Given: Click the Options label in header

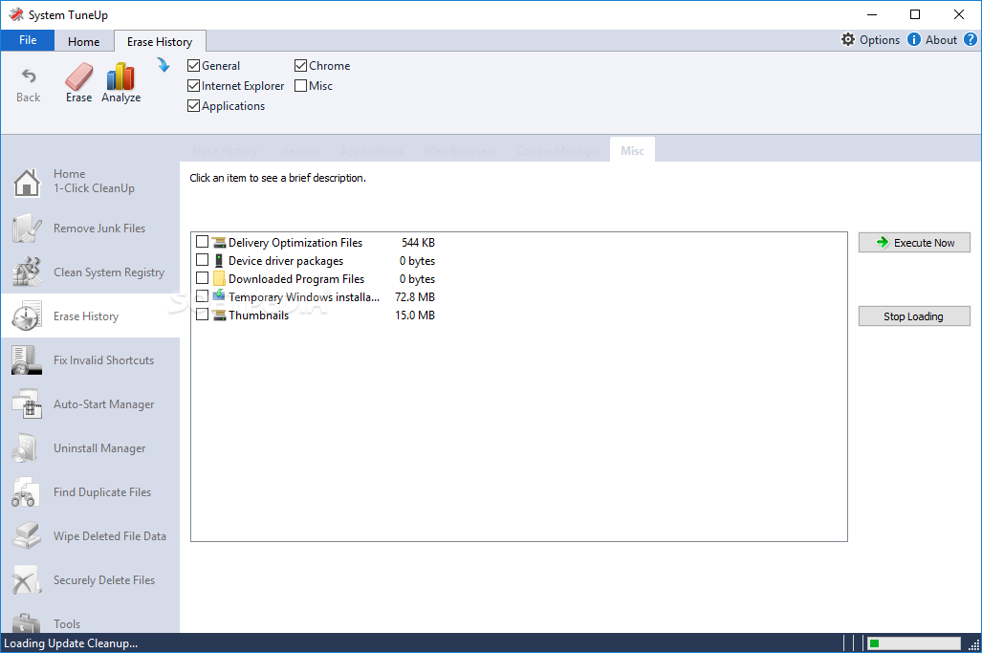Looking at the screenshot, I should 880,40.
